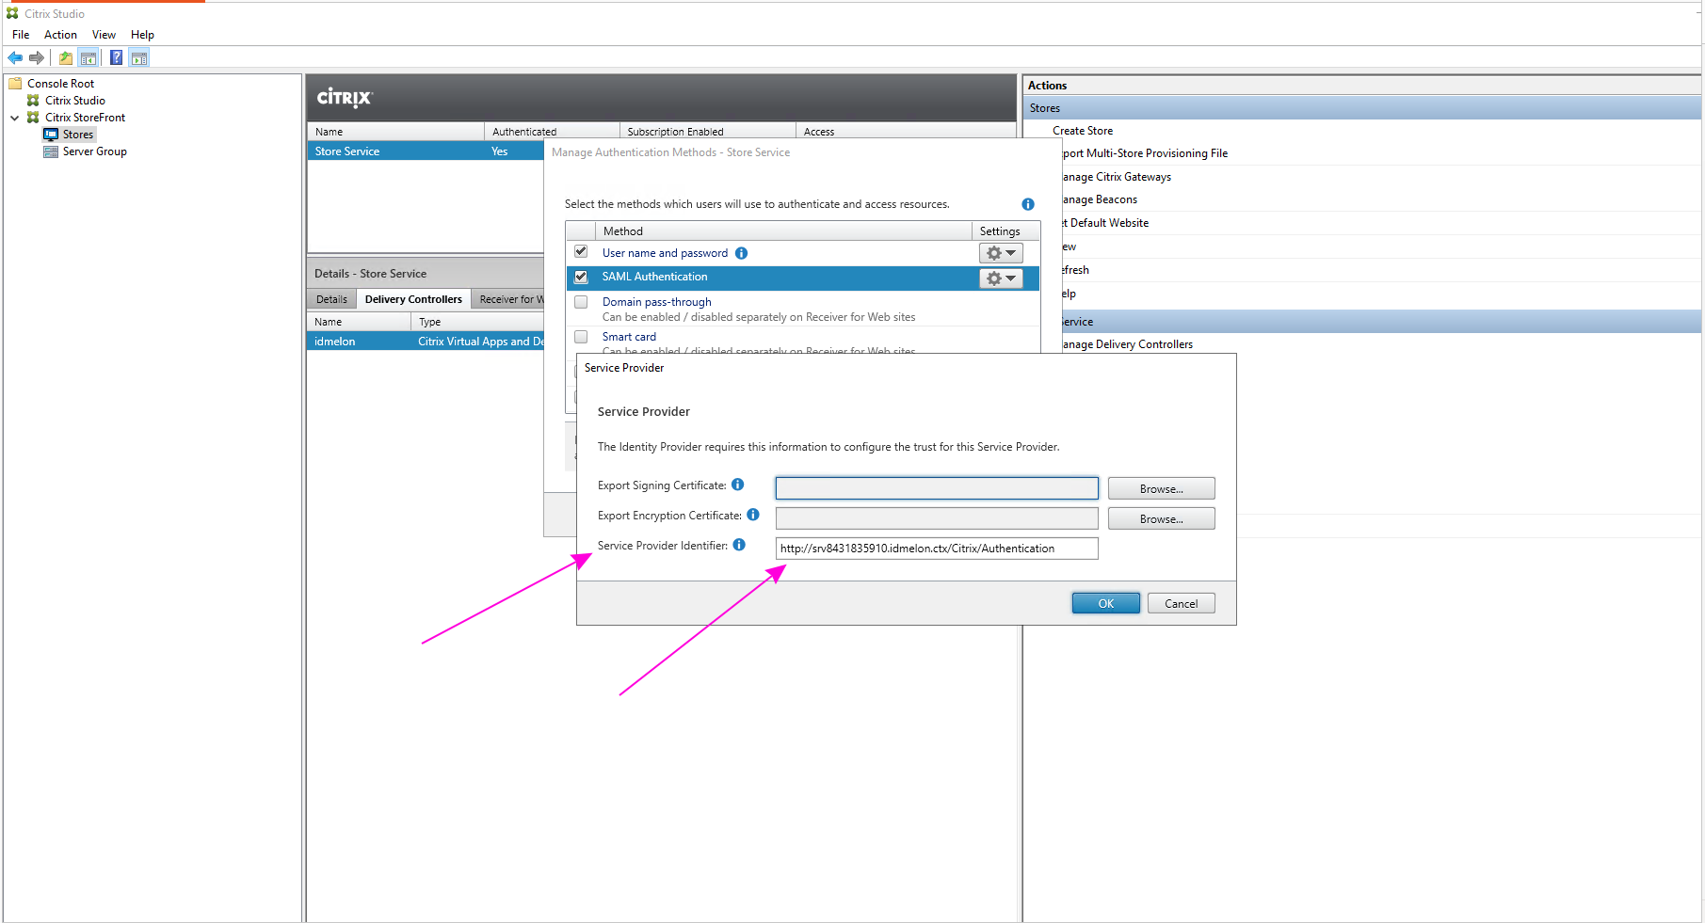Click the Citrix StoreFront tree node icon
The image size is (1705, 923).
(33, 118)
